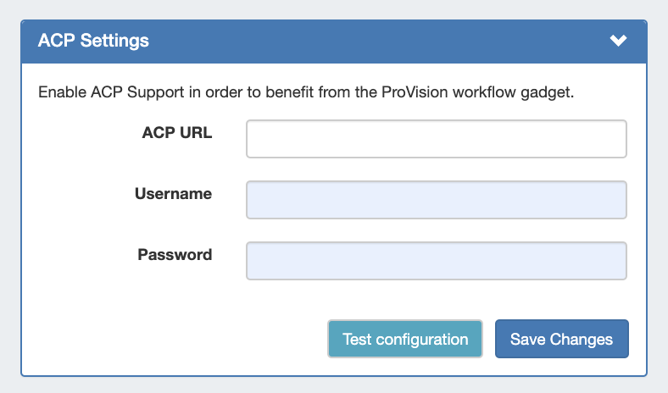Click the Save Changes button
Image resolution: width=668 pixels, height=393 pixels.
coord(561,339)
